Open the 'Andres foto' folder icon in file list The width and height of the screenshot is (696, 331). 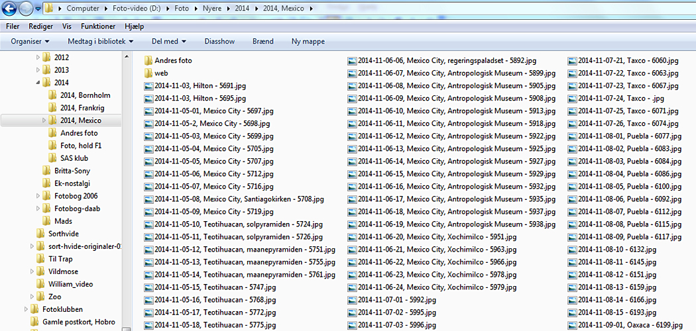coord(148,60)
